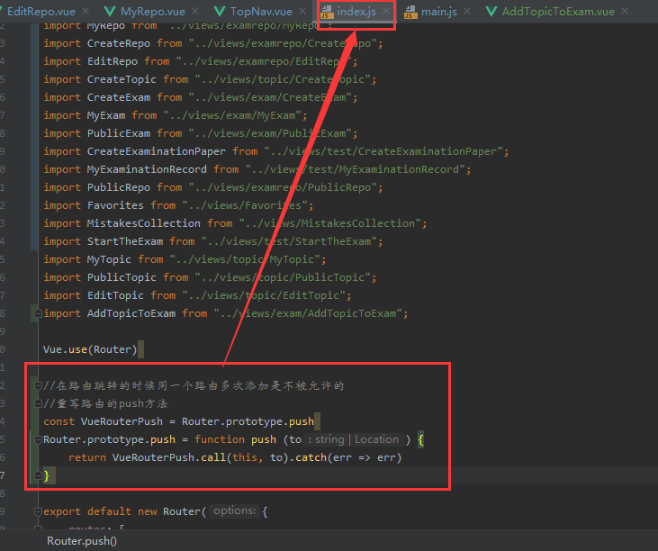Close the MyRepo.vue tab
The image size is (658, 551).
(x=195, y=11)
